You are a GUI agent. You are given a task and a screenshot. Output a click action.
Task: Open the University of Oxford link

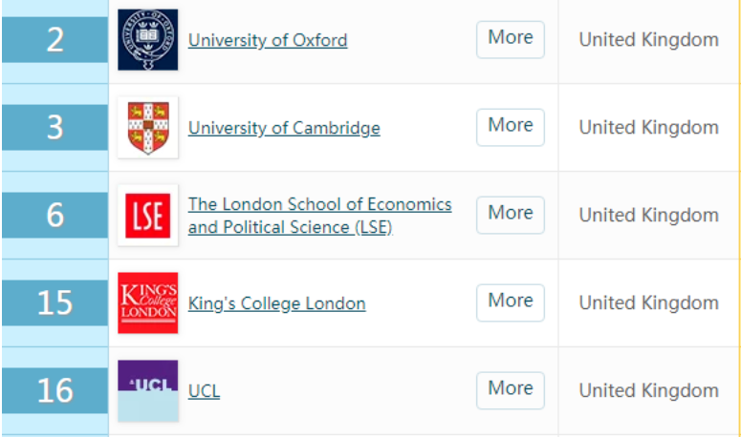coord(268,40)
